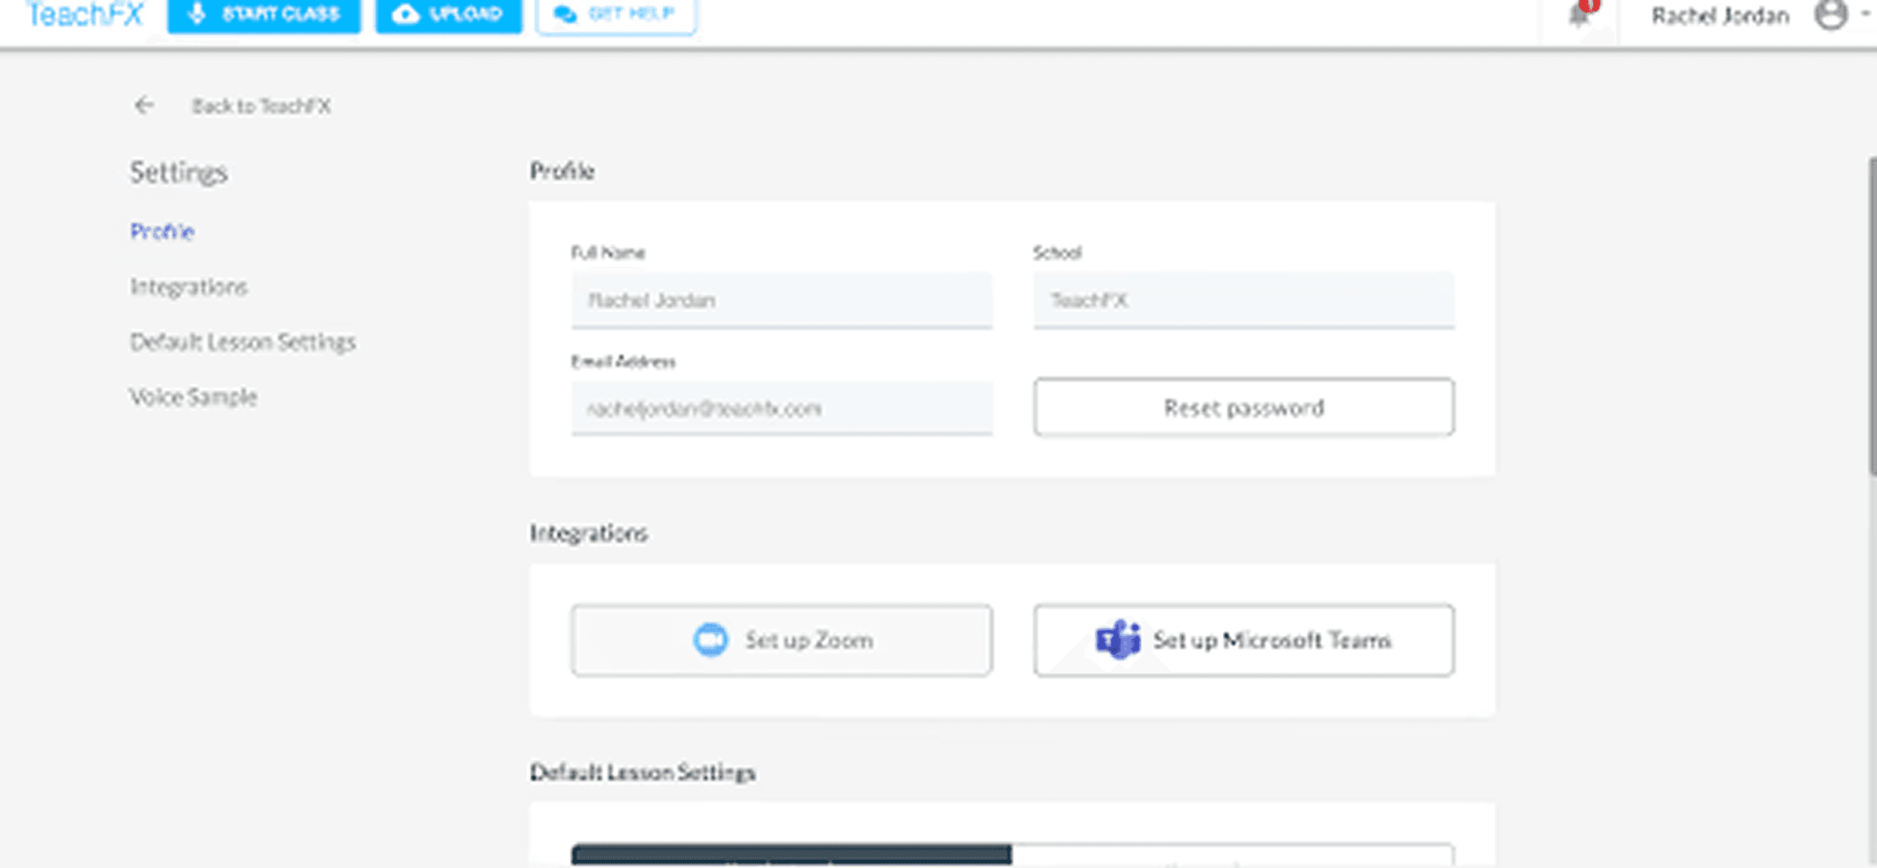
Task: Click the page vertical scrollbar
Action: [x=1872, y=315]
